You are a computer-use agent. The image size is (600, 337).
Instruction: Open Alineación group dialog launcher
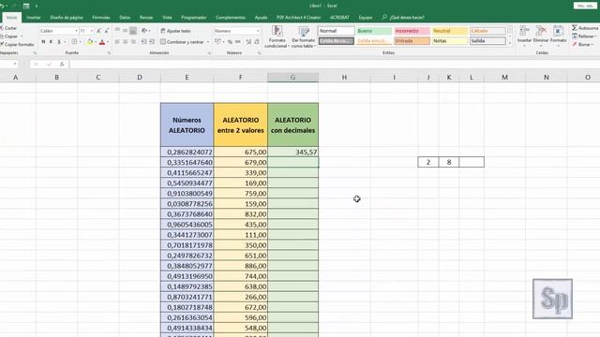(209, 53)
